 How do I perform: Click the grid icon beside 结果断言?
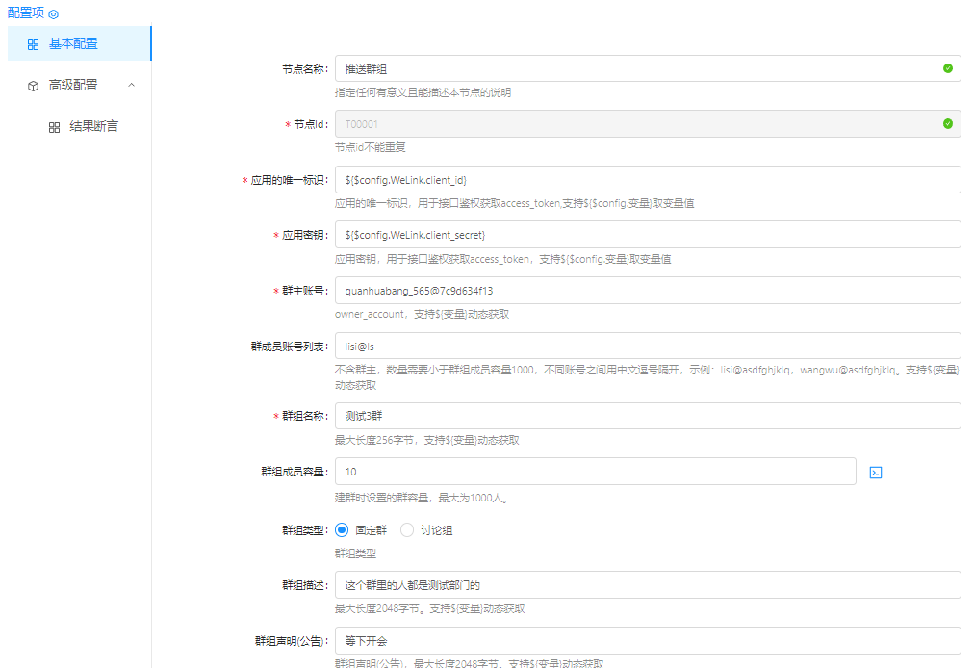(x=54, y=127)
